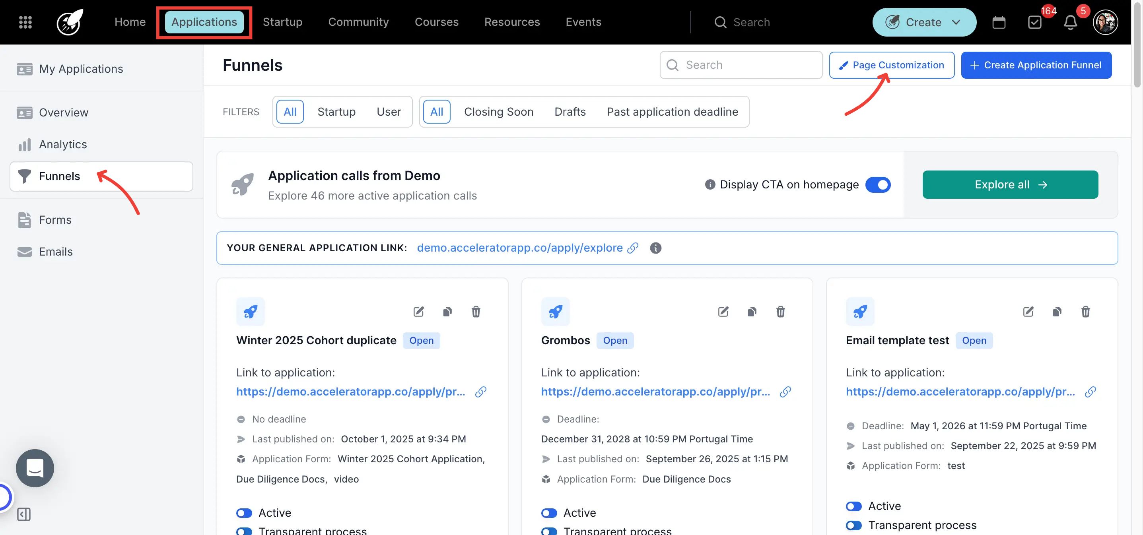Screen dimensions: 1143x535
Task: Toggle Display CTA on homepage switch
Action: click(878, 184)
